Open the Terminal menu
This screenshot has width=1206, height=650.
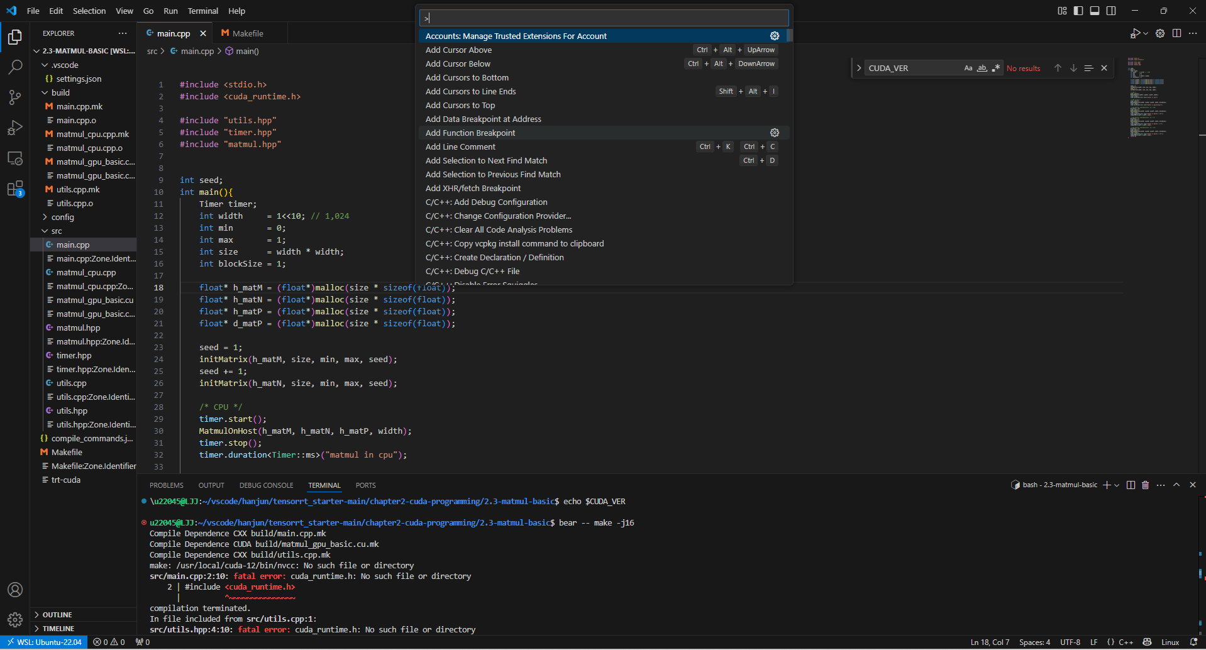(x=202, y=11)
